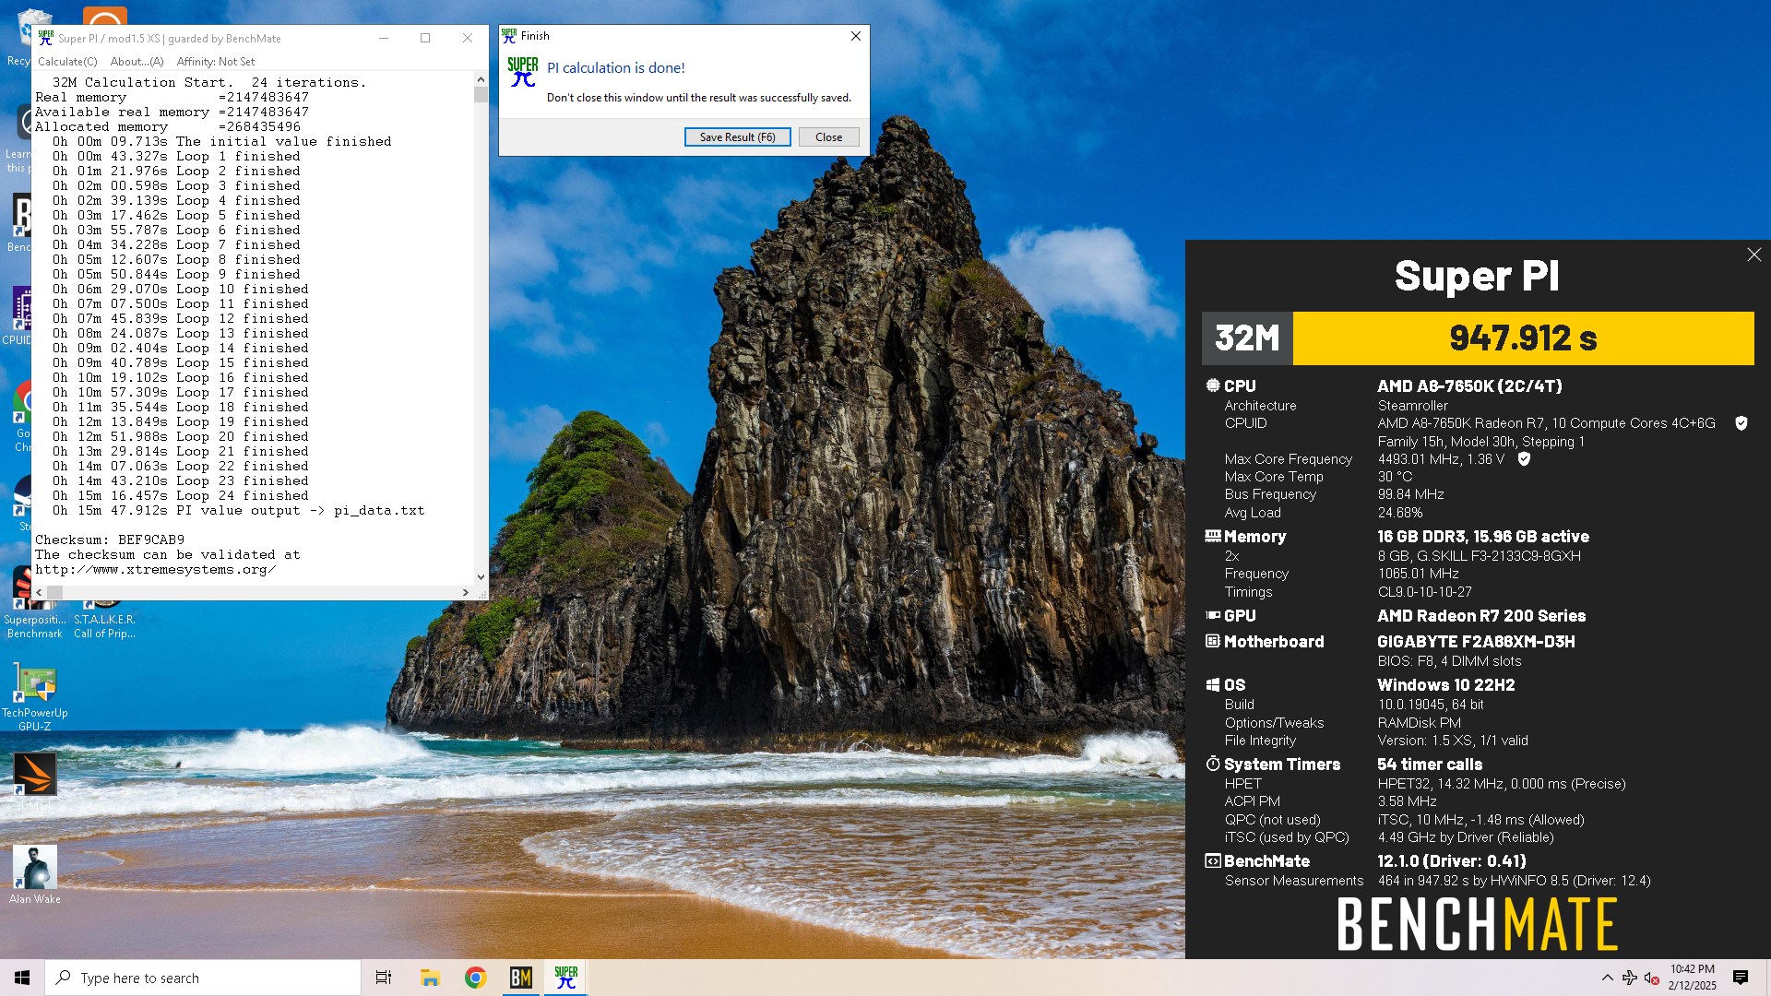Click the '32M Calculation Start' log line
The image size is (1771, 996).
click(208, 82)
